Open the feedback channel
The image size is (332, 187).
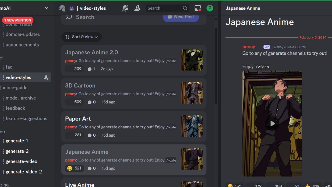pos(15,108)
